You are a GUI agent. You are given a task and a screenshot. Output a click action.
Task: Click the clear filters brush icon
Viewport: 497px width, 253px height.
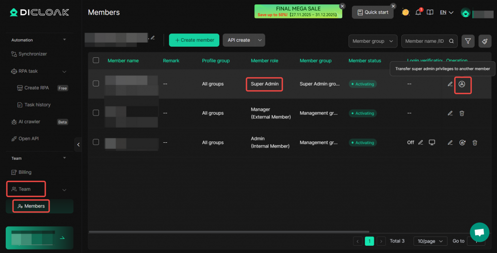(484, 41)
